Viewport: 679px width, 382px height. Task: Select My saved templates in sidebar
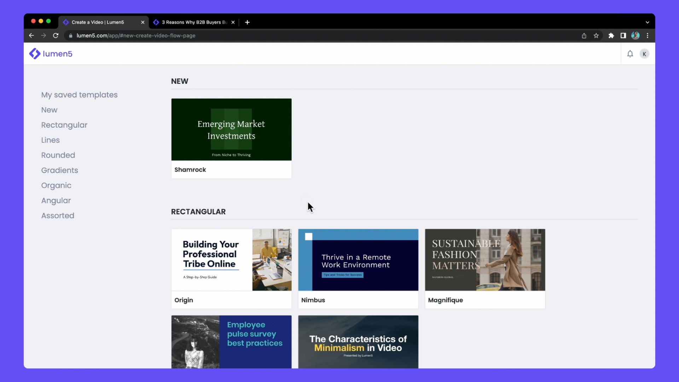pyautogui.click(x=79, y=95)
